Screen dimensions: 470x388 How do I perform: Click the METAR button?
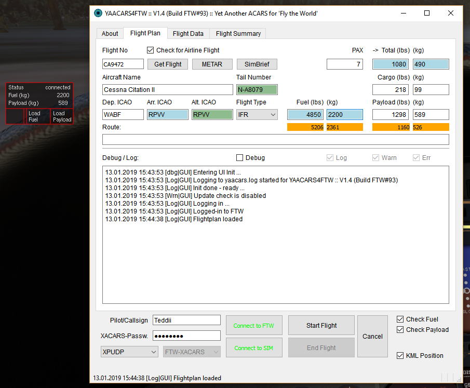click(212, 64)
